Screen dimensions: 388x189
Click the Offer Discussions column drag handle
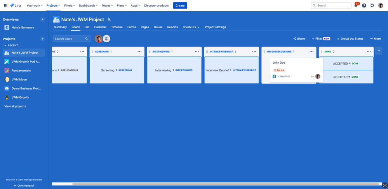pyautogui.click(x=264, y=52)
